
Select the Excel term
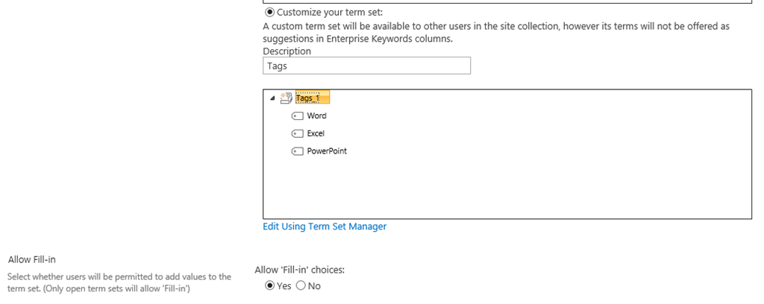pos(316,133)
